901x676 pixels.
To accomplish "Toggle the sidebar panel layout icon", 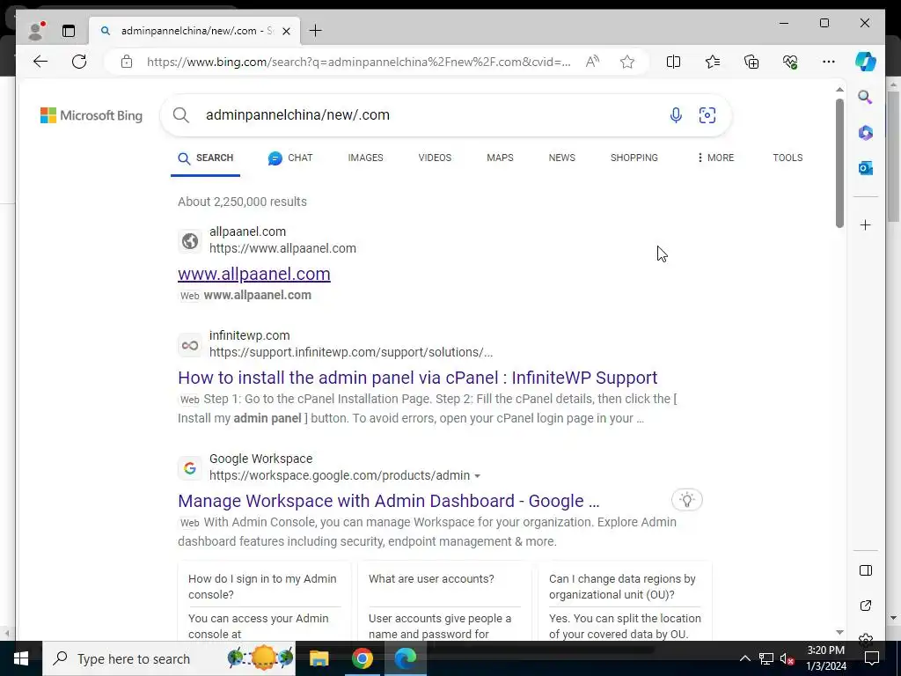I will 866,570.
